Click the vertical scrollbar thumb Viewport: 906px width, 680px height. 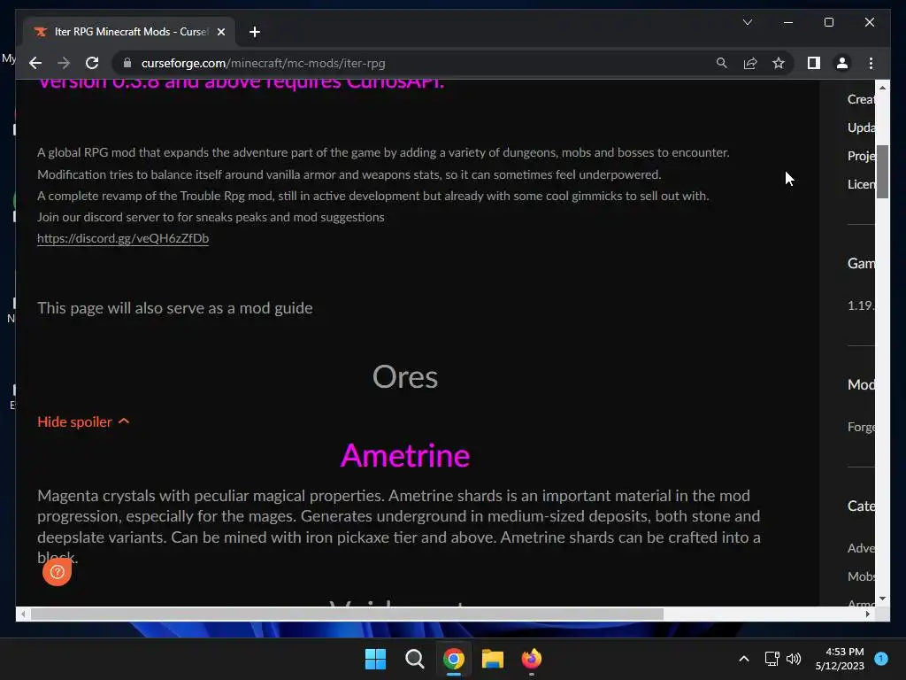(882, 172)
